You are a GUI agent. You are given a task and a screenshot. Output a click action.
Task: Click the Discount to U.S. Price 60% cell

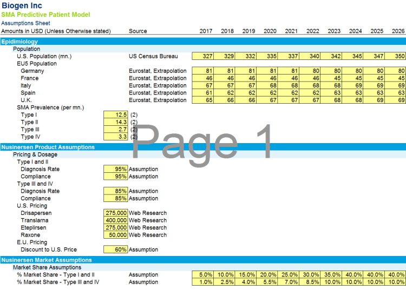(116, 249)
